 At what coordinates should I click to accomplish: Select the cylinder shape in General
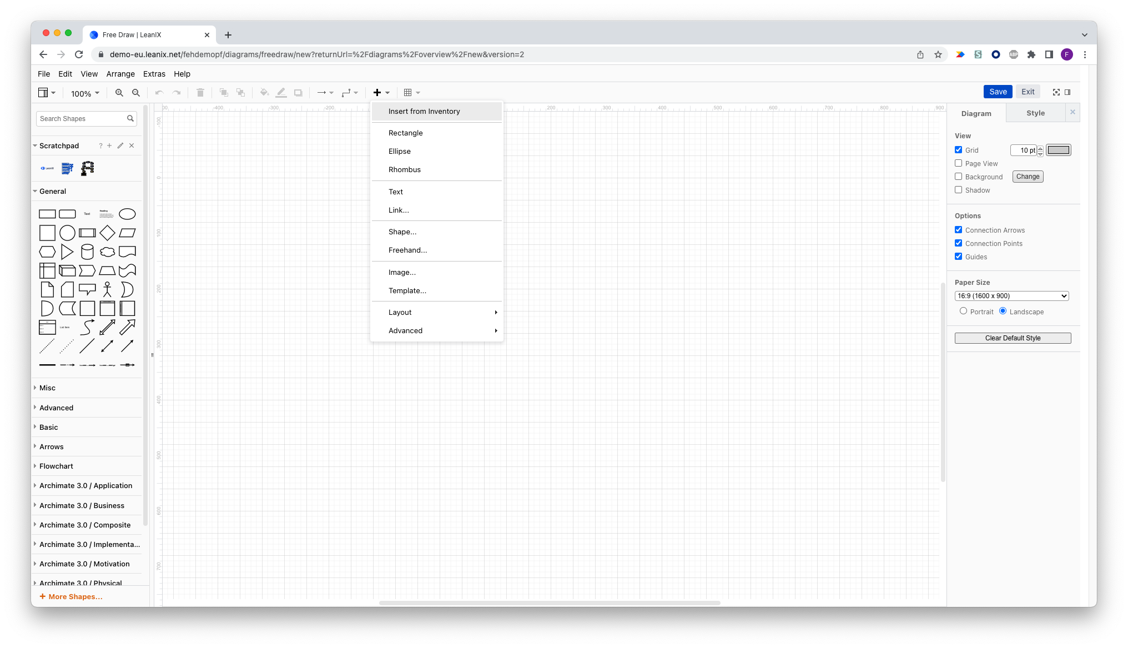coord(87,252)
